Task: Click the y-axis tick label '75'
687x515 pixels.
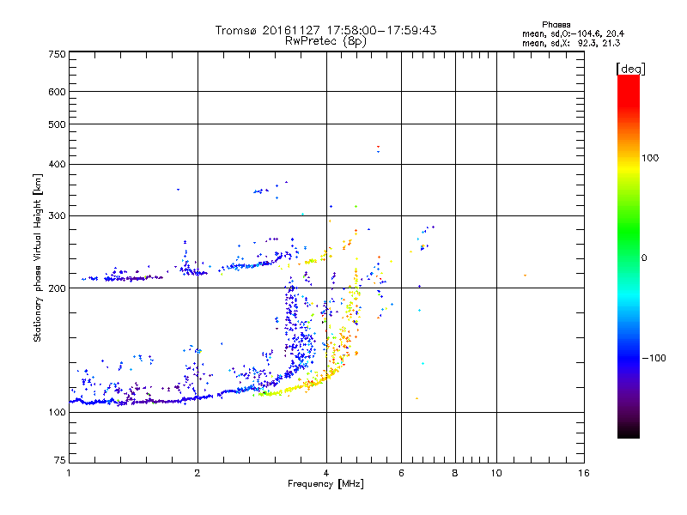Action: coord(60,460)
